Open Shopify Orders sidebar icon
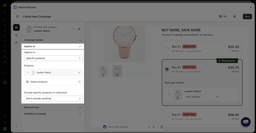Image resolution: width=256 pixels, height=133 pixels. tap(5, 25)
